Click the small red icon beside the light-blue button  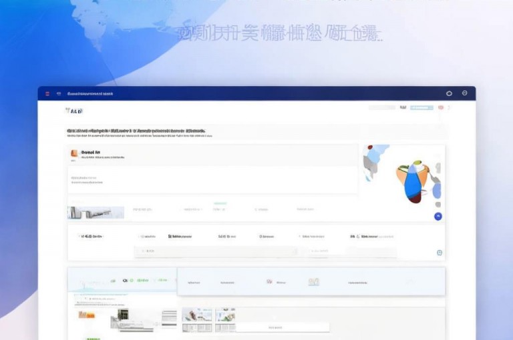[x=441, y=107]
